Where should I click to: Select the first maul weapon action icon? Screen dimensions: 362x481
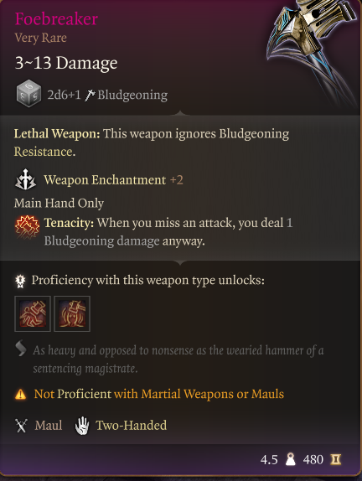tap(33, 313)
